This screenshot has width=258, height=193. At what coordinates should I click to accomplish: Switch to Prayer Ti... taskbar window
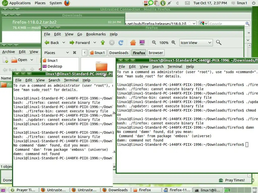coord(23,190)
